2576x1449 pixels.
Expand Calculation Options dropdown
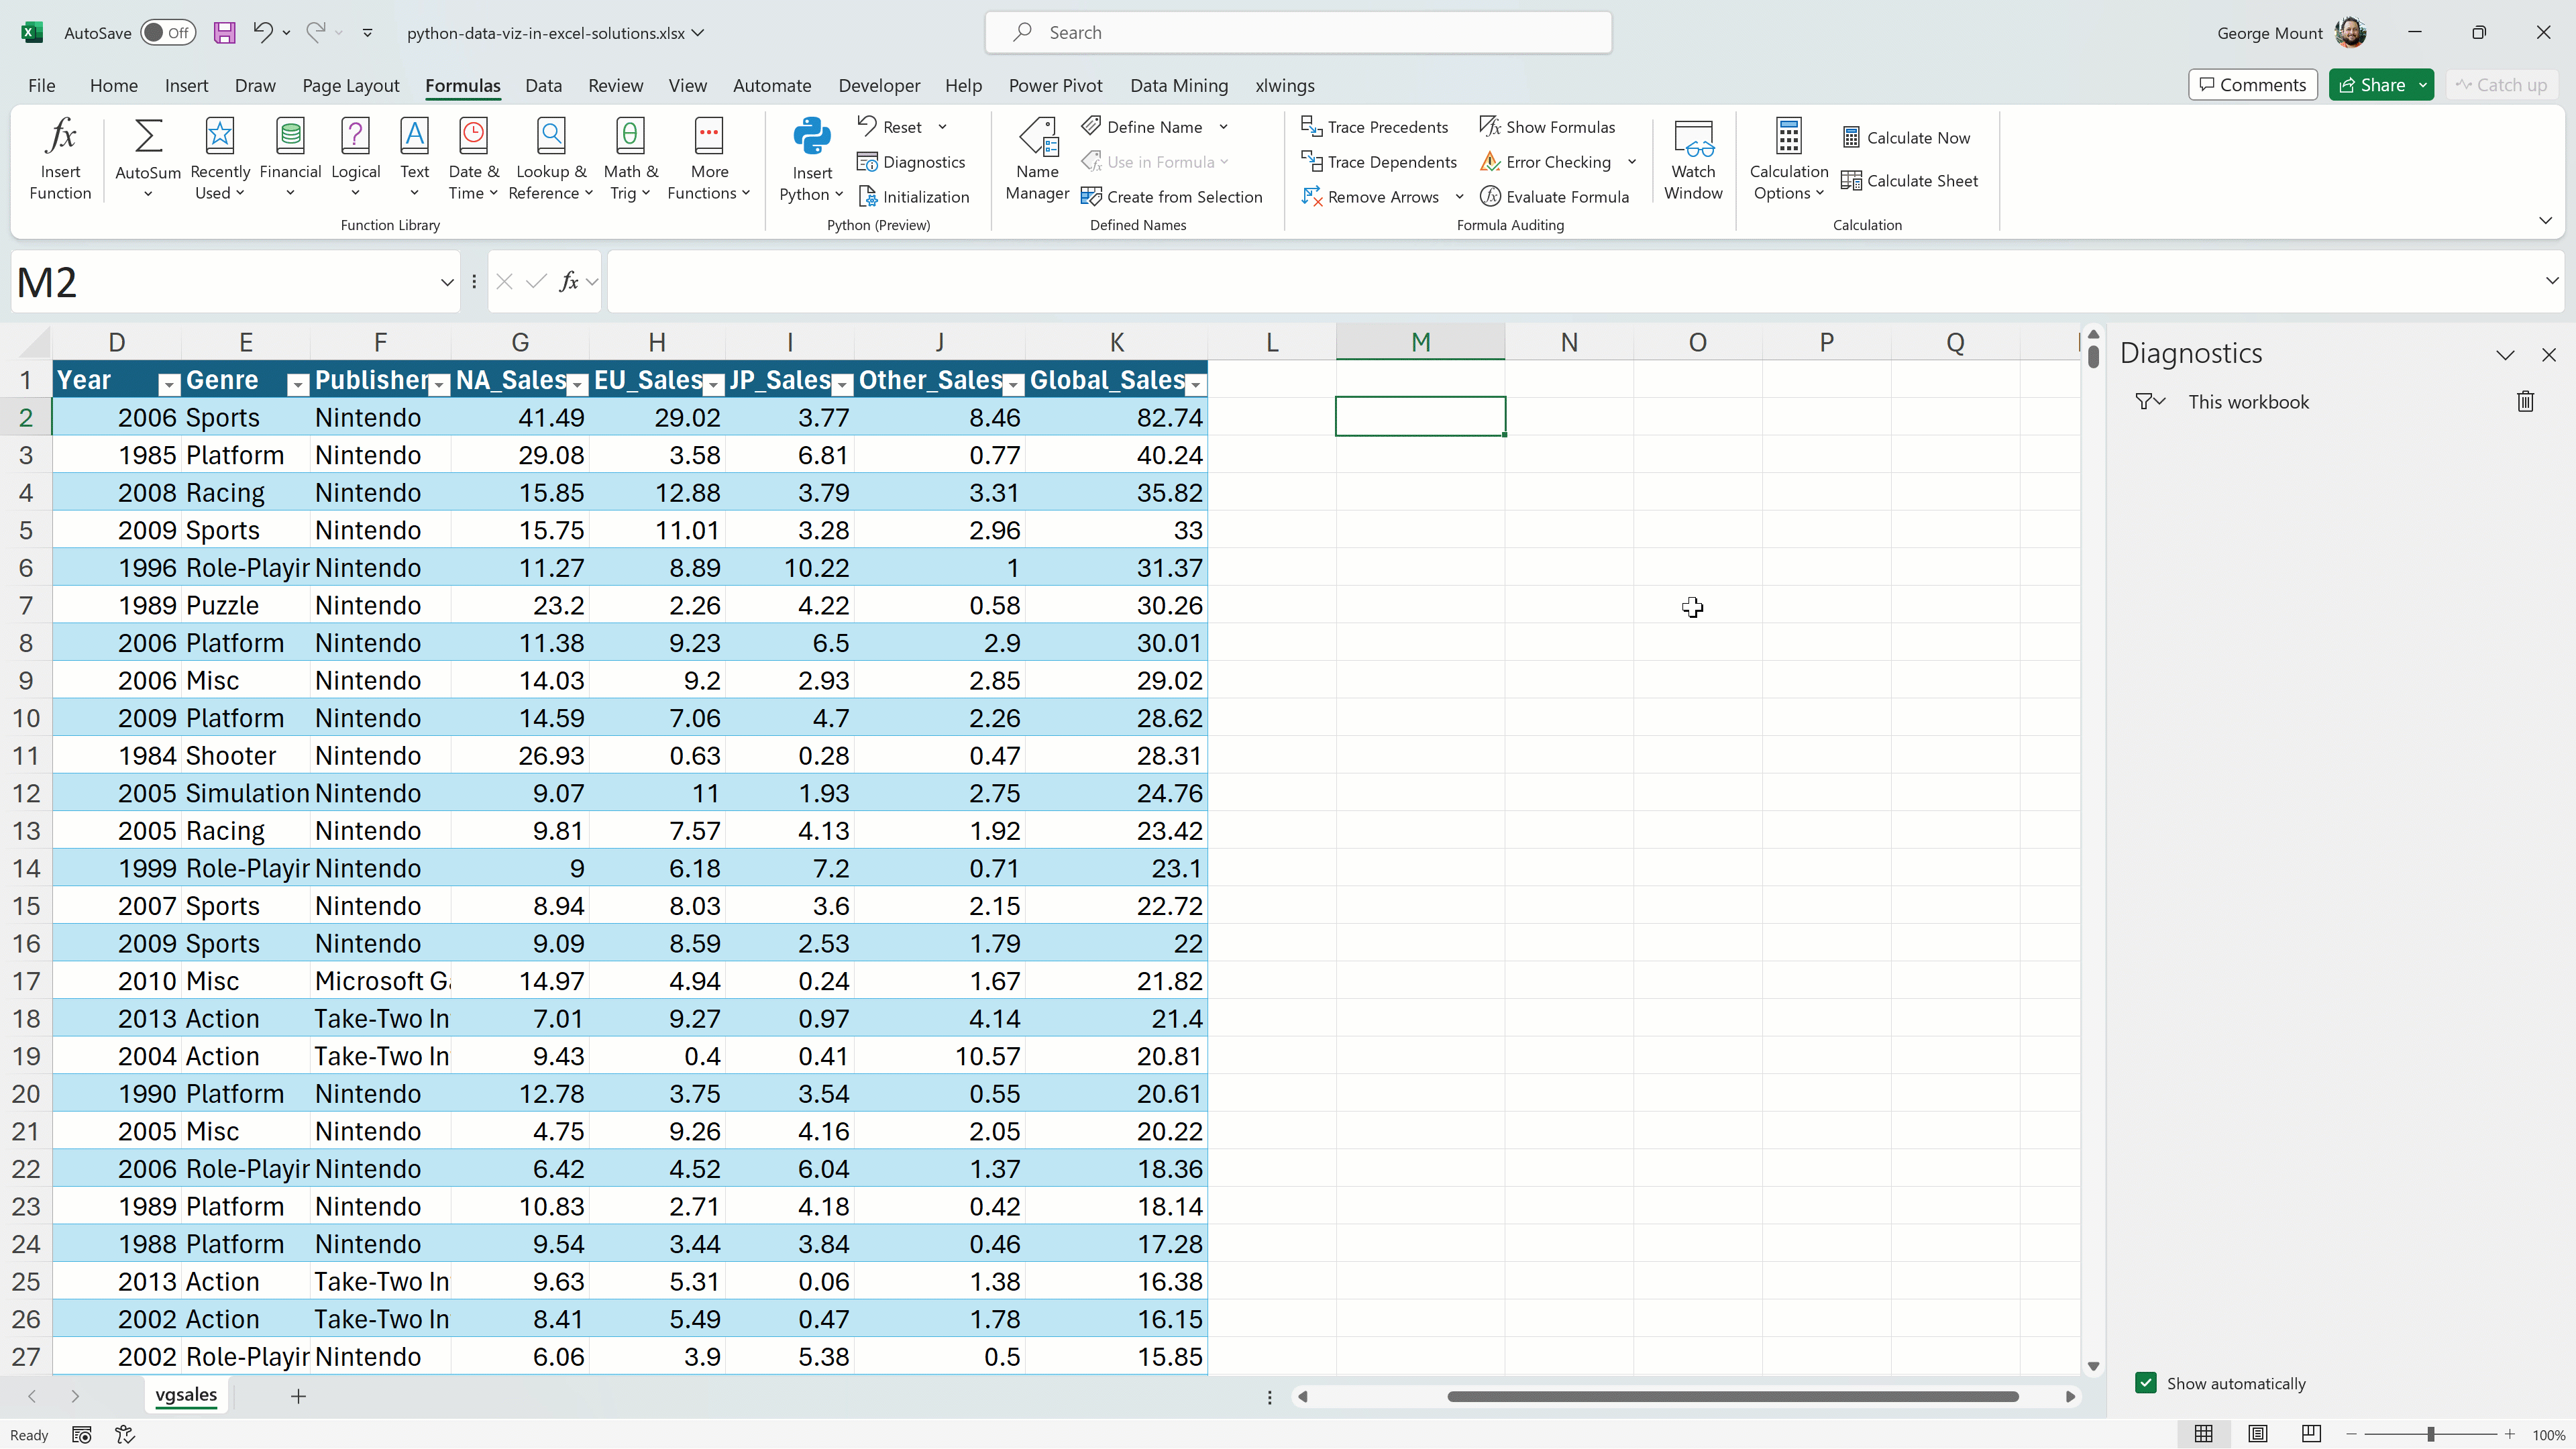[x=1788, y=182]
